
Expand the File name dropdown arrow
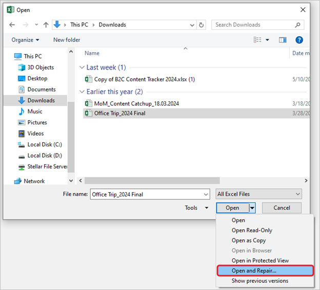coord(206,194)
